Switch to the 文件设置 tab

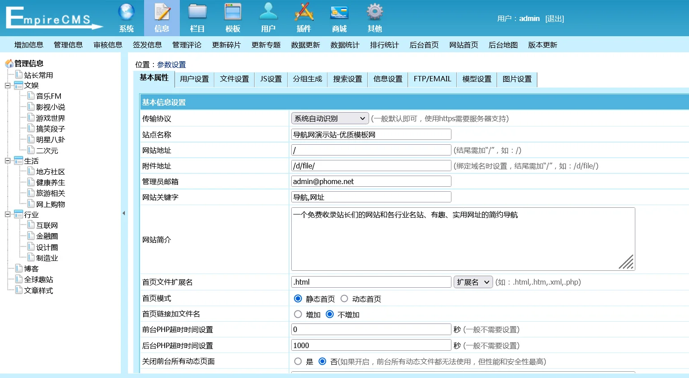[234, 79]
